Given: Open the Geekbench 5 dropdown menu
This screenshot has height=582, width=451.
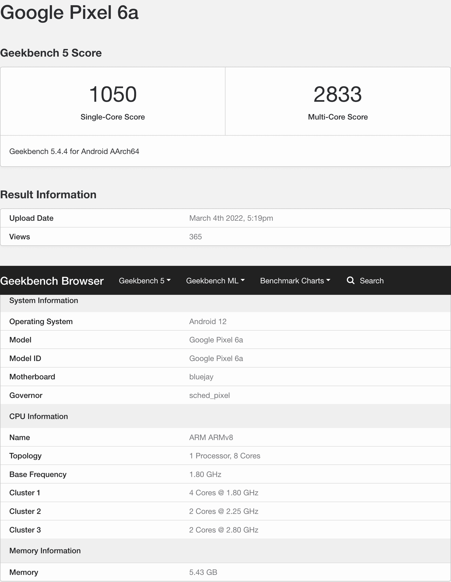Looking at the screenshot, I should click(145, 281).
